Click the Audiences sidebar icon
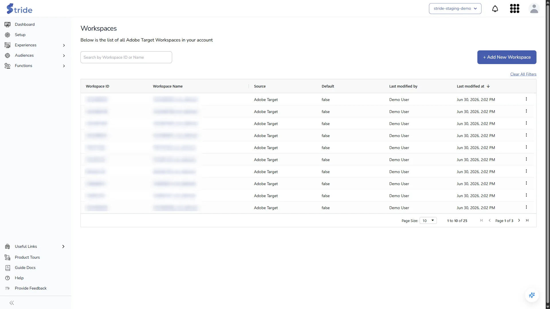 click(x=7, y=56)
